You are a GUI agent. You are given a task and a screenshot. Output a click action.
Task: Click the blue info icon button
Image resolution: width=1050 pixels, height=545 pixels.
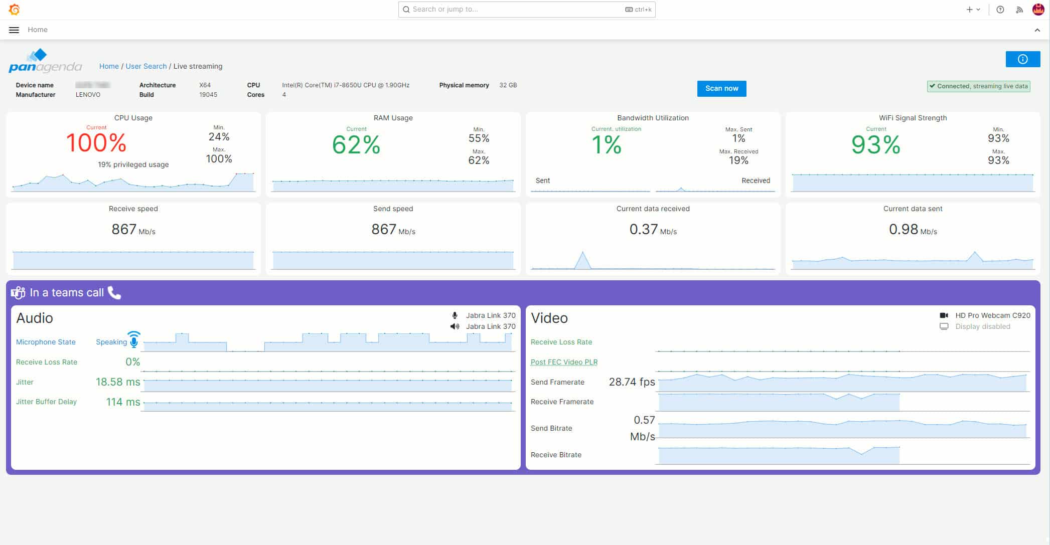click(x=1022, y=59)
